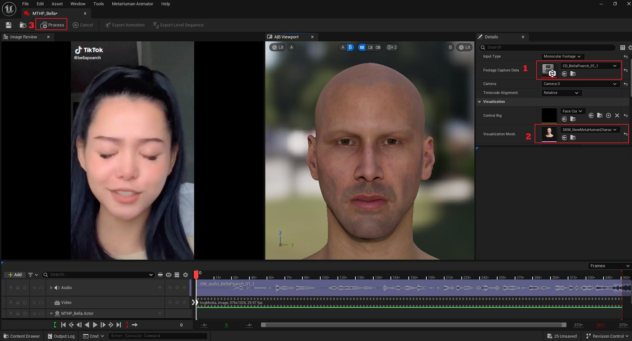Image resolution: width=632 pixels, height=341 pixels.
Task: Open the Asset menu
Action: coord(57,4)
